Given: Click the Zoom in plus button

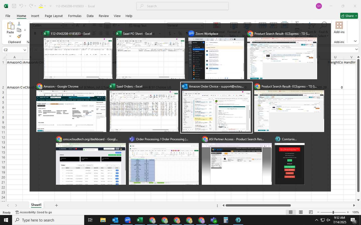Looking at the screenshot, I should pyautogui.click(x=348, y=212).
